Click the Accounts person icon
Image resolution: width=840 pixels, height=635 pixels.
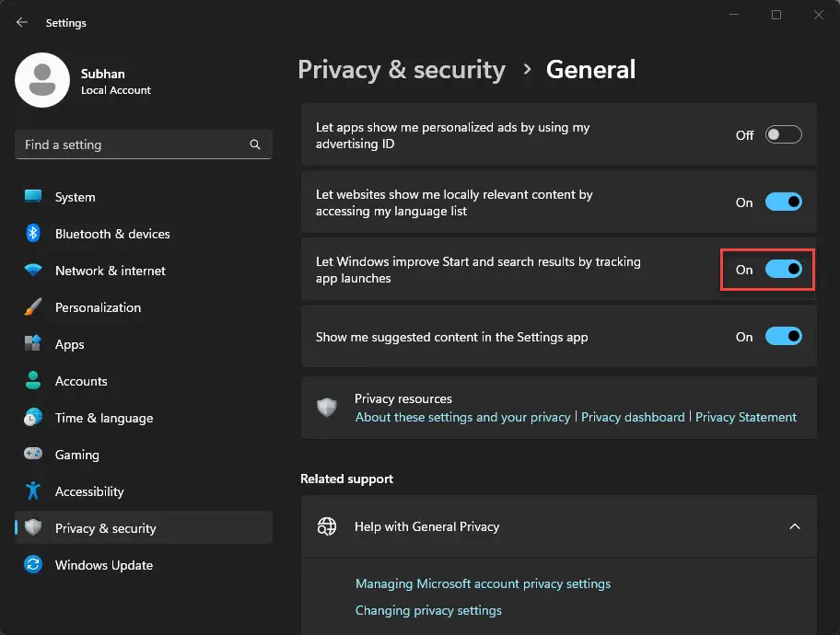coord(33,380)
